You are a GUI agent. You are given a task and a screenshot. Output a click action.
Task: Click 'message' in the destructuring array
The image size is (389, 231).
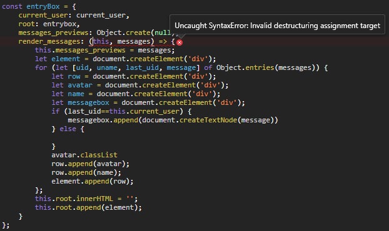pyautogui.click(x=181, y=67)
